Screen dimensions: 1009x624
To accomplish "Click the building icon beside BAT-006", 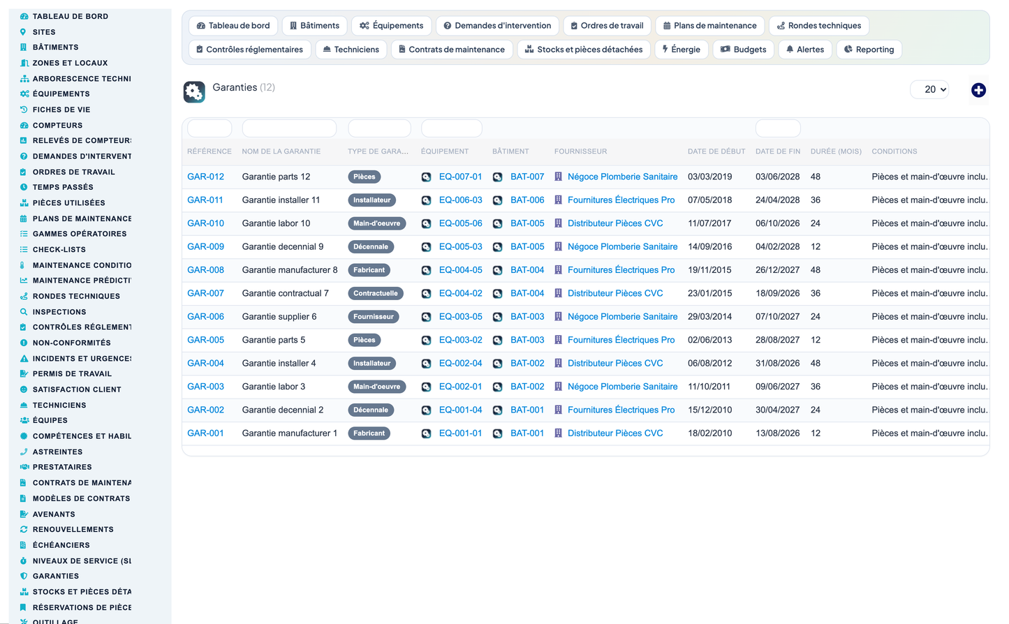I will click(x=497, y=200).
